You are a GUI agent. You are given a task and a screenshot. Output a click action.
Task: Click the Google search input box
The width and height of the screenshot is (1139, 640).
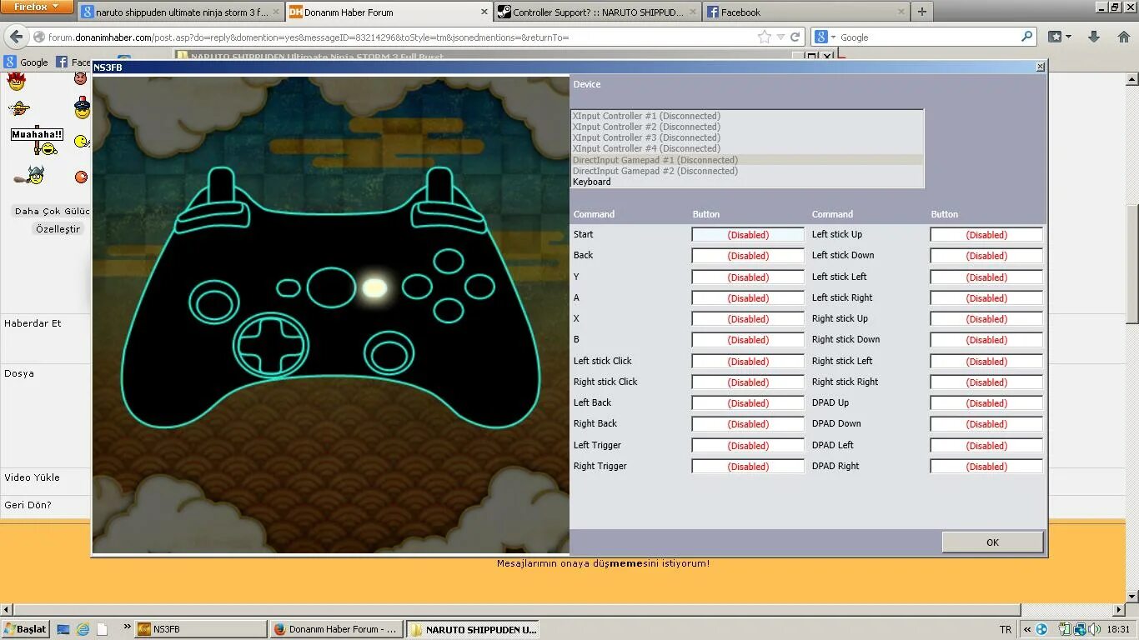tap(926, 37)
